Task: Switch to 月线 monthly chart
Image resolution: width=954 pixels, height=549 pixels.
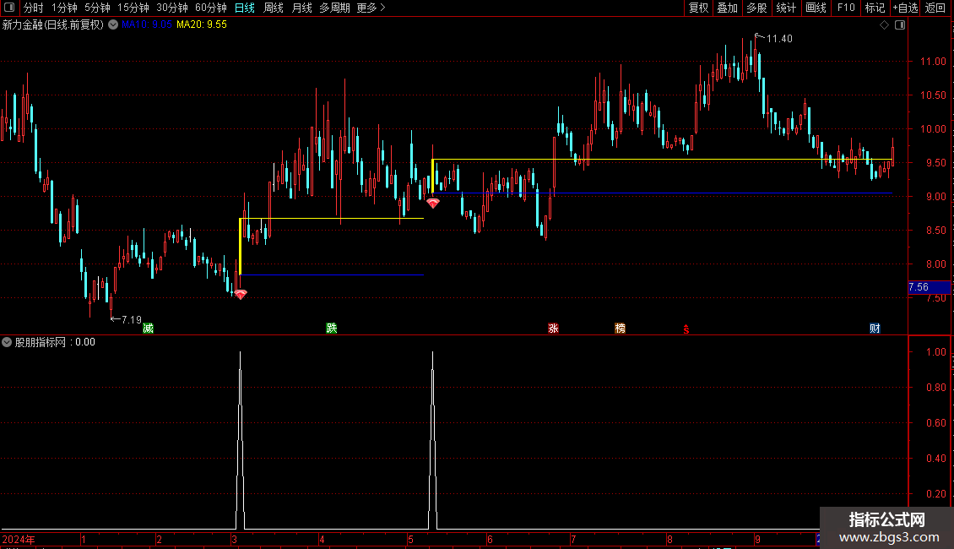Action: click(301, 8)
